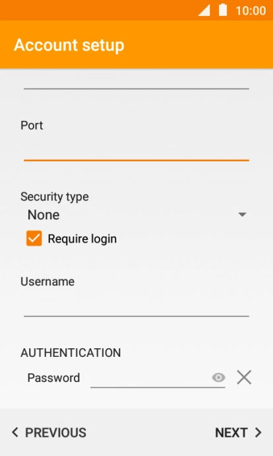The image size is (273, 456).
Task: Focus the field above the Port label
Action: tap(136, 80)
